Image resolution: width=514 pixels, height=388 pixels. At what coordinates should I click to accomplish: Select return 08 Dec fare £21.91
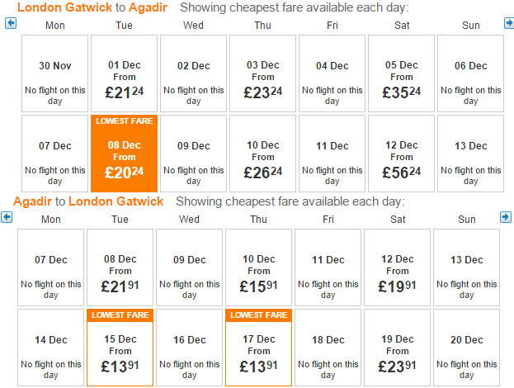point(120,267)
